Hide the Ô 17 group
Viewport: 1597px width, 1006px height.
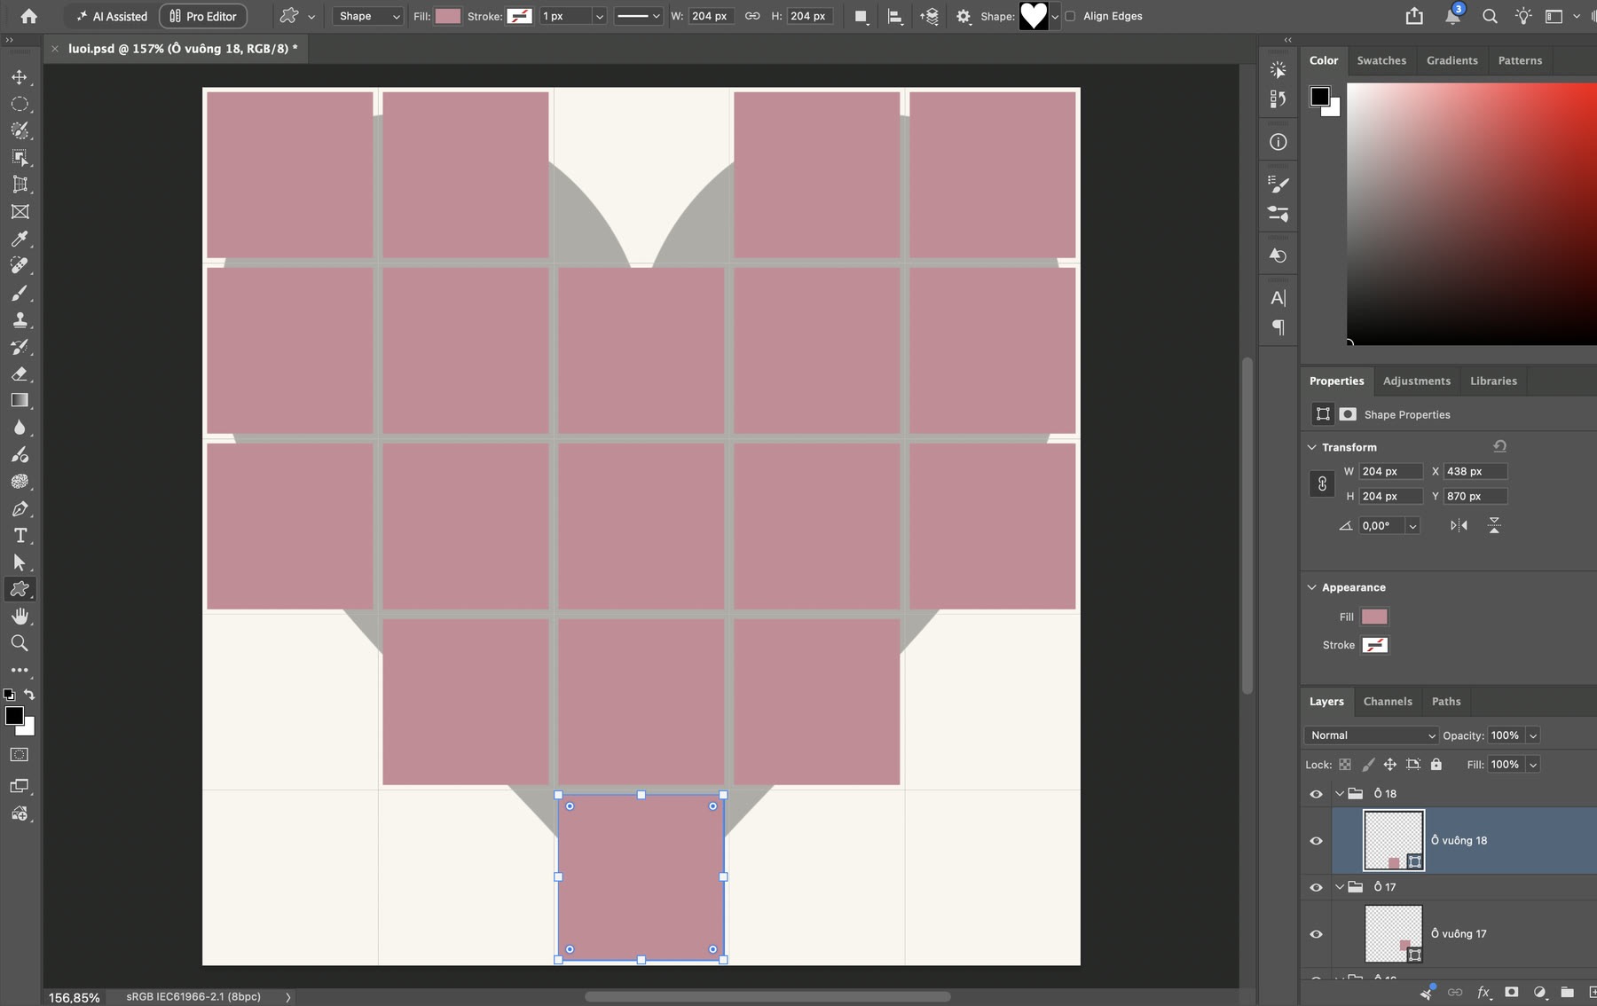tap(1316, 887)
